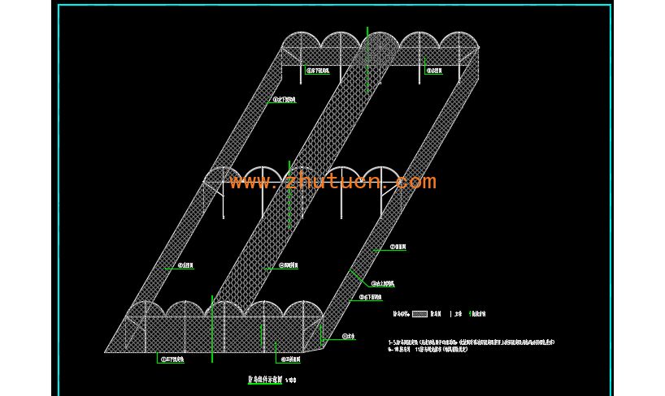Click the white vertical post symbol in the legend
665x396 pixels.
pos(450,313)
